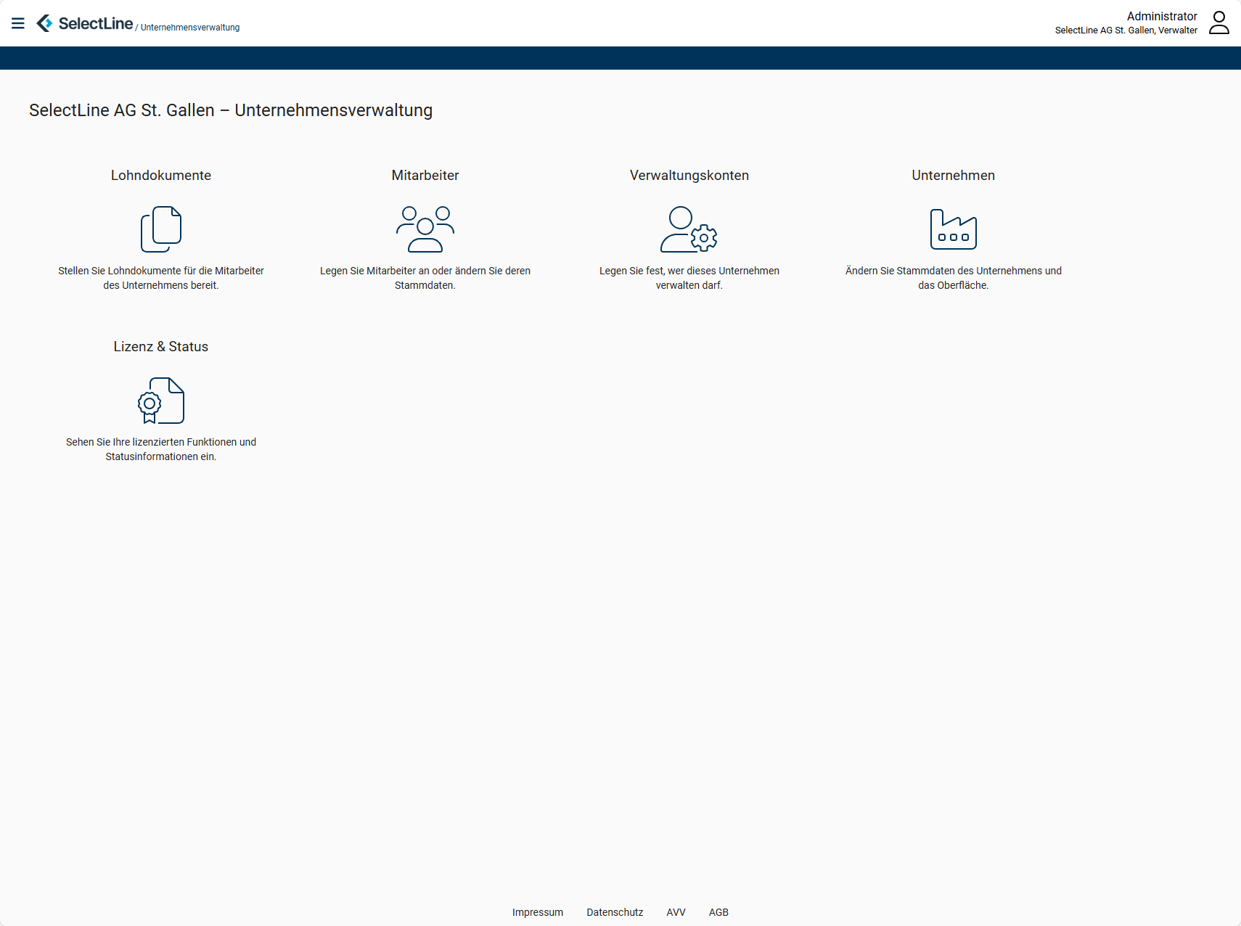Viewport: 1241px width, 926px height.
Task: Open the Lohndokumente heading
Action: (161, 176)
